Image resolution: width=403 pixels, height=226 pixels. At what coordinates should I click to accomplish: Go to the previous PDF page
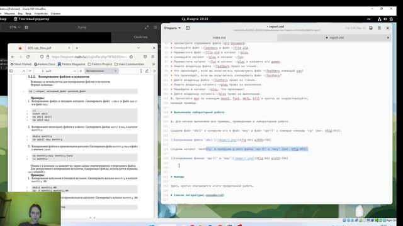coord(24,71)
